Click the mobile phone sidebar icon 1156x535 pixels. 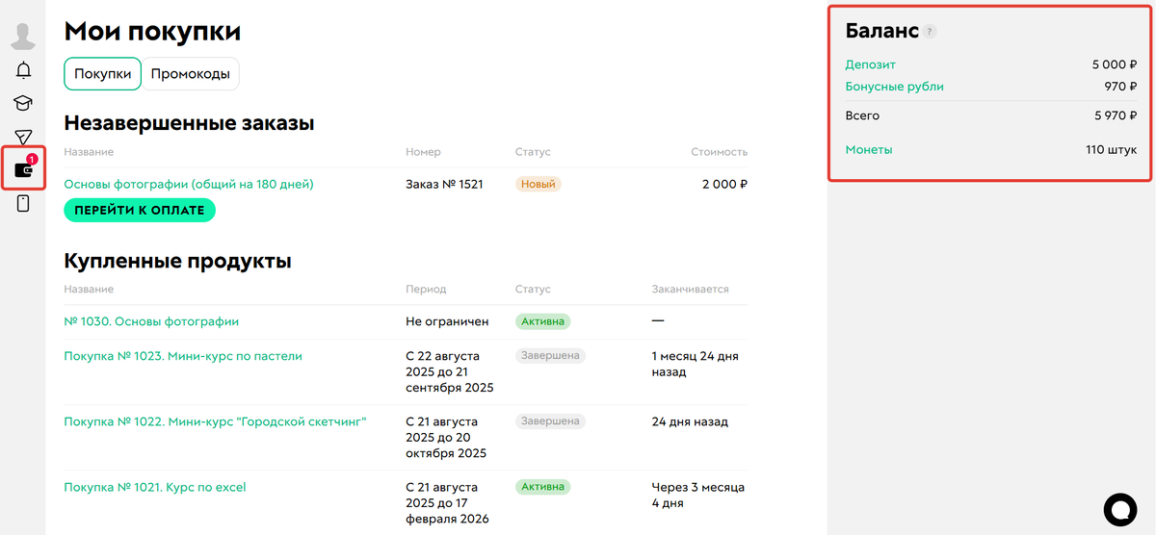23,204
